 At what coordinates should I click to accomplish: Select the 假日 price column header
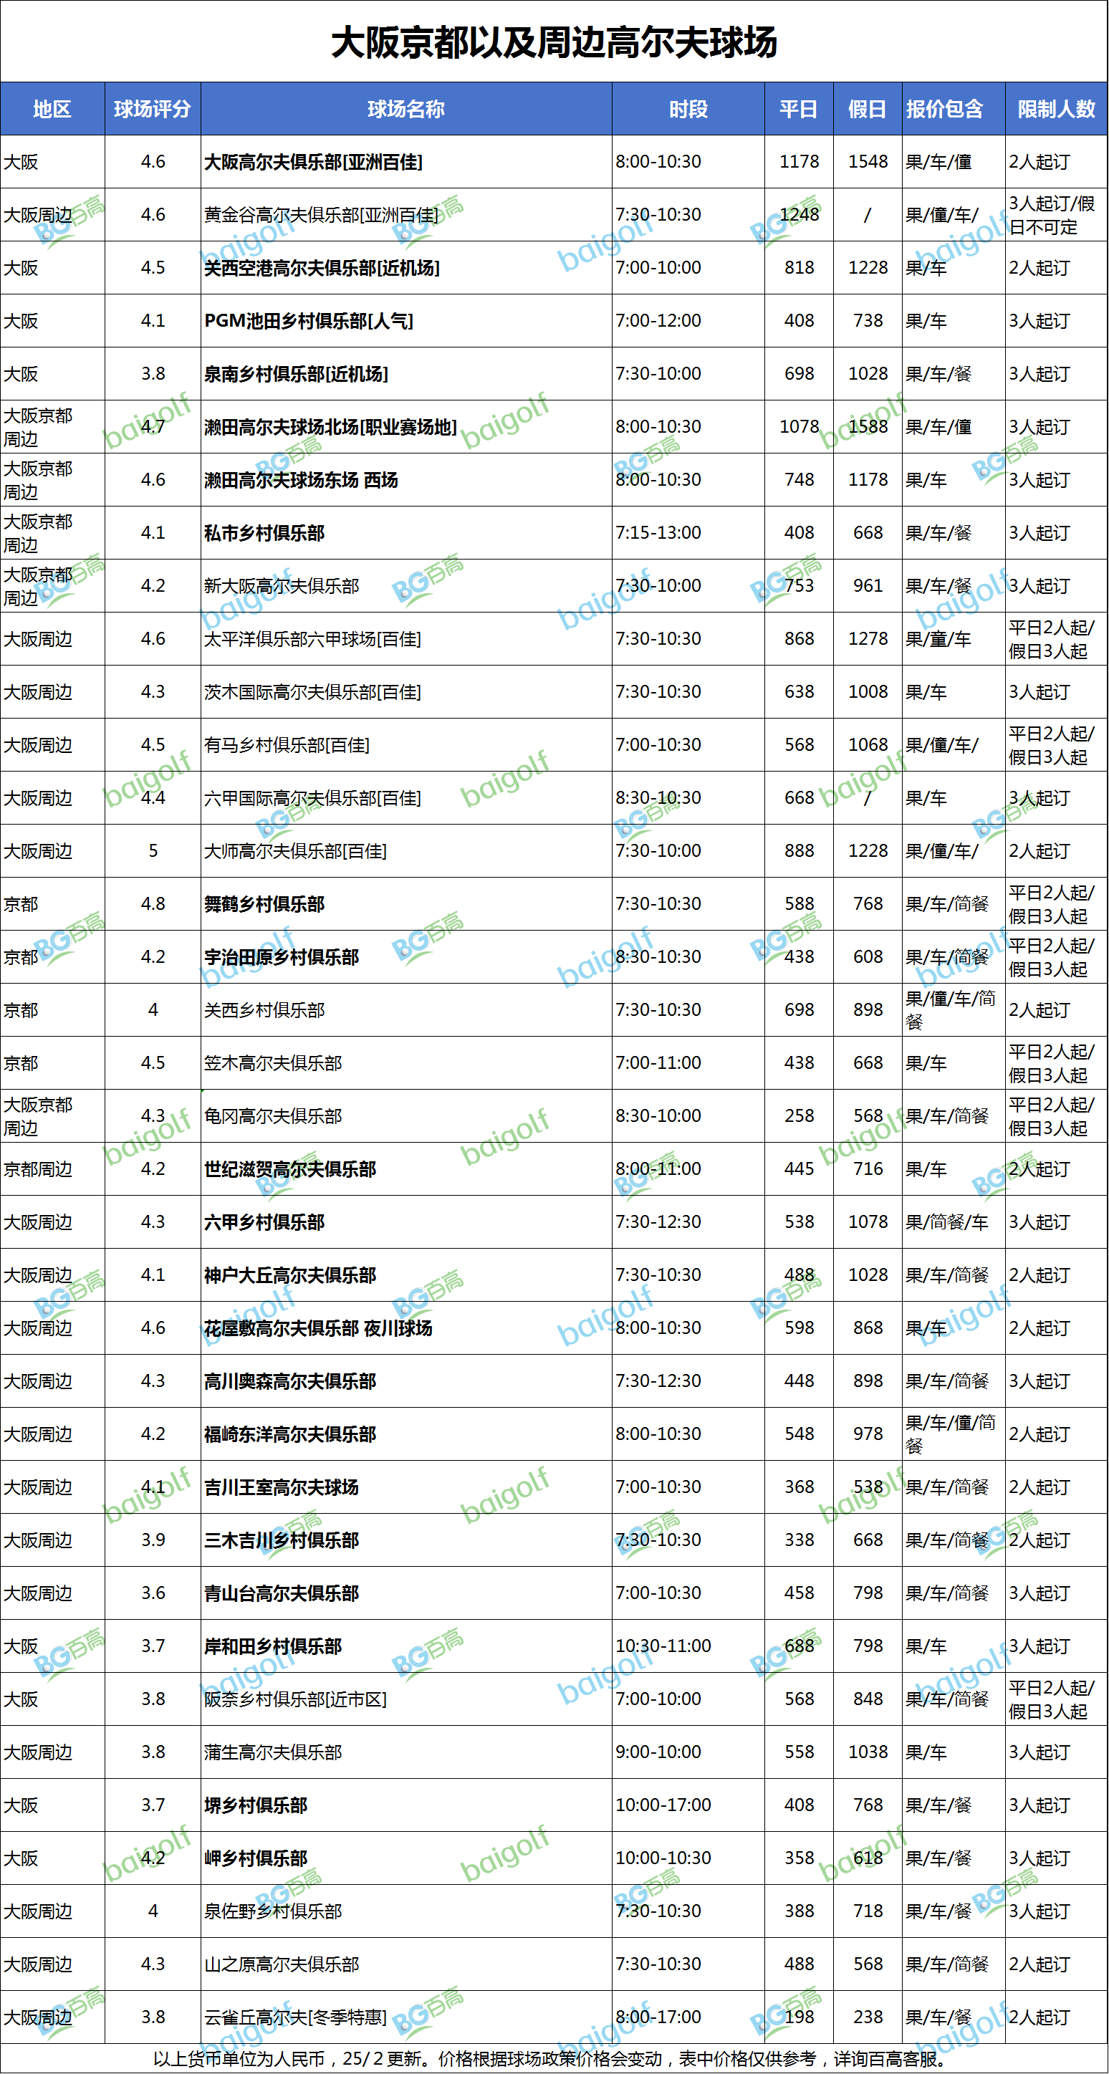(x=868, y=109)
